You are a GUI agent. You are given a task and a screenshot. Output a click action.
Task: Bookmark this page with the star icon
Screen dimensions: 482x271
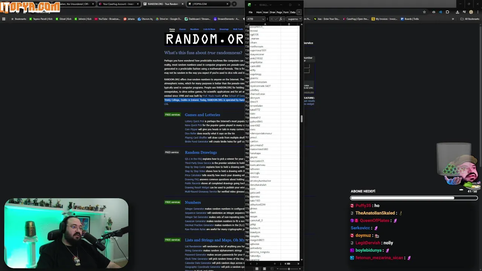[424, 12]
